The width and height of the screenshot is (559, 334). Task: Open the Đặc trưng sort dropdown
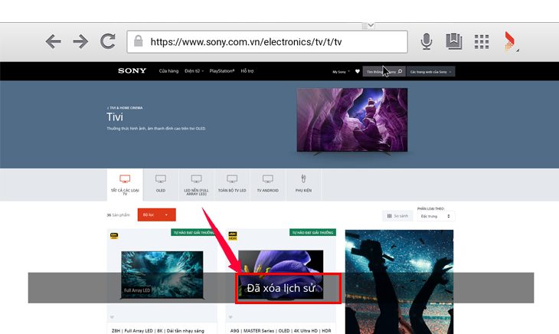coord(436,216)
